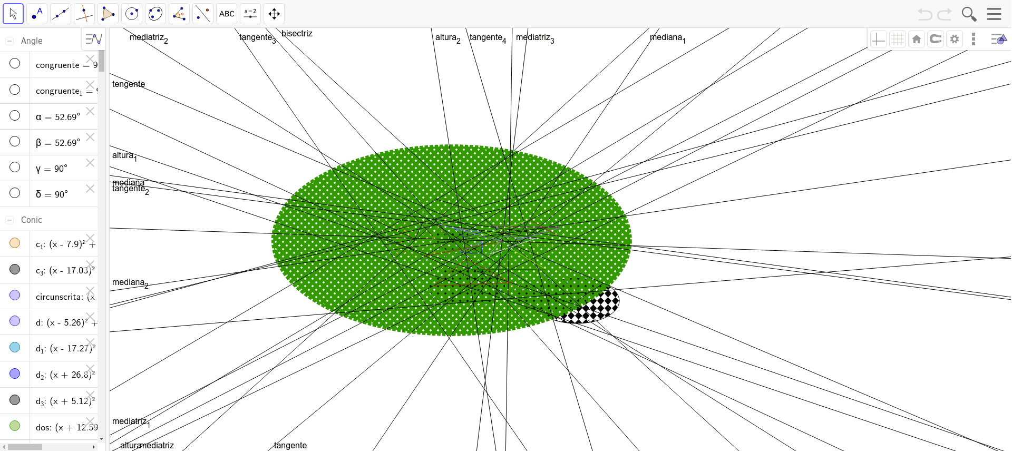Open the views toggle at right edge

(999, 39)
